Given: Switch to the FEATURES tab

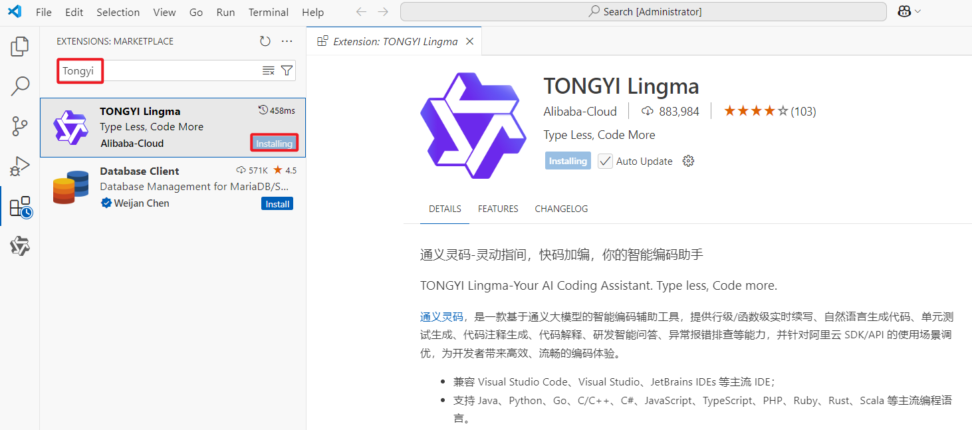Looking at the screenshot, I should 498,209.
